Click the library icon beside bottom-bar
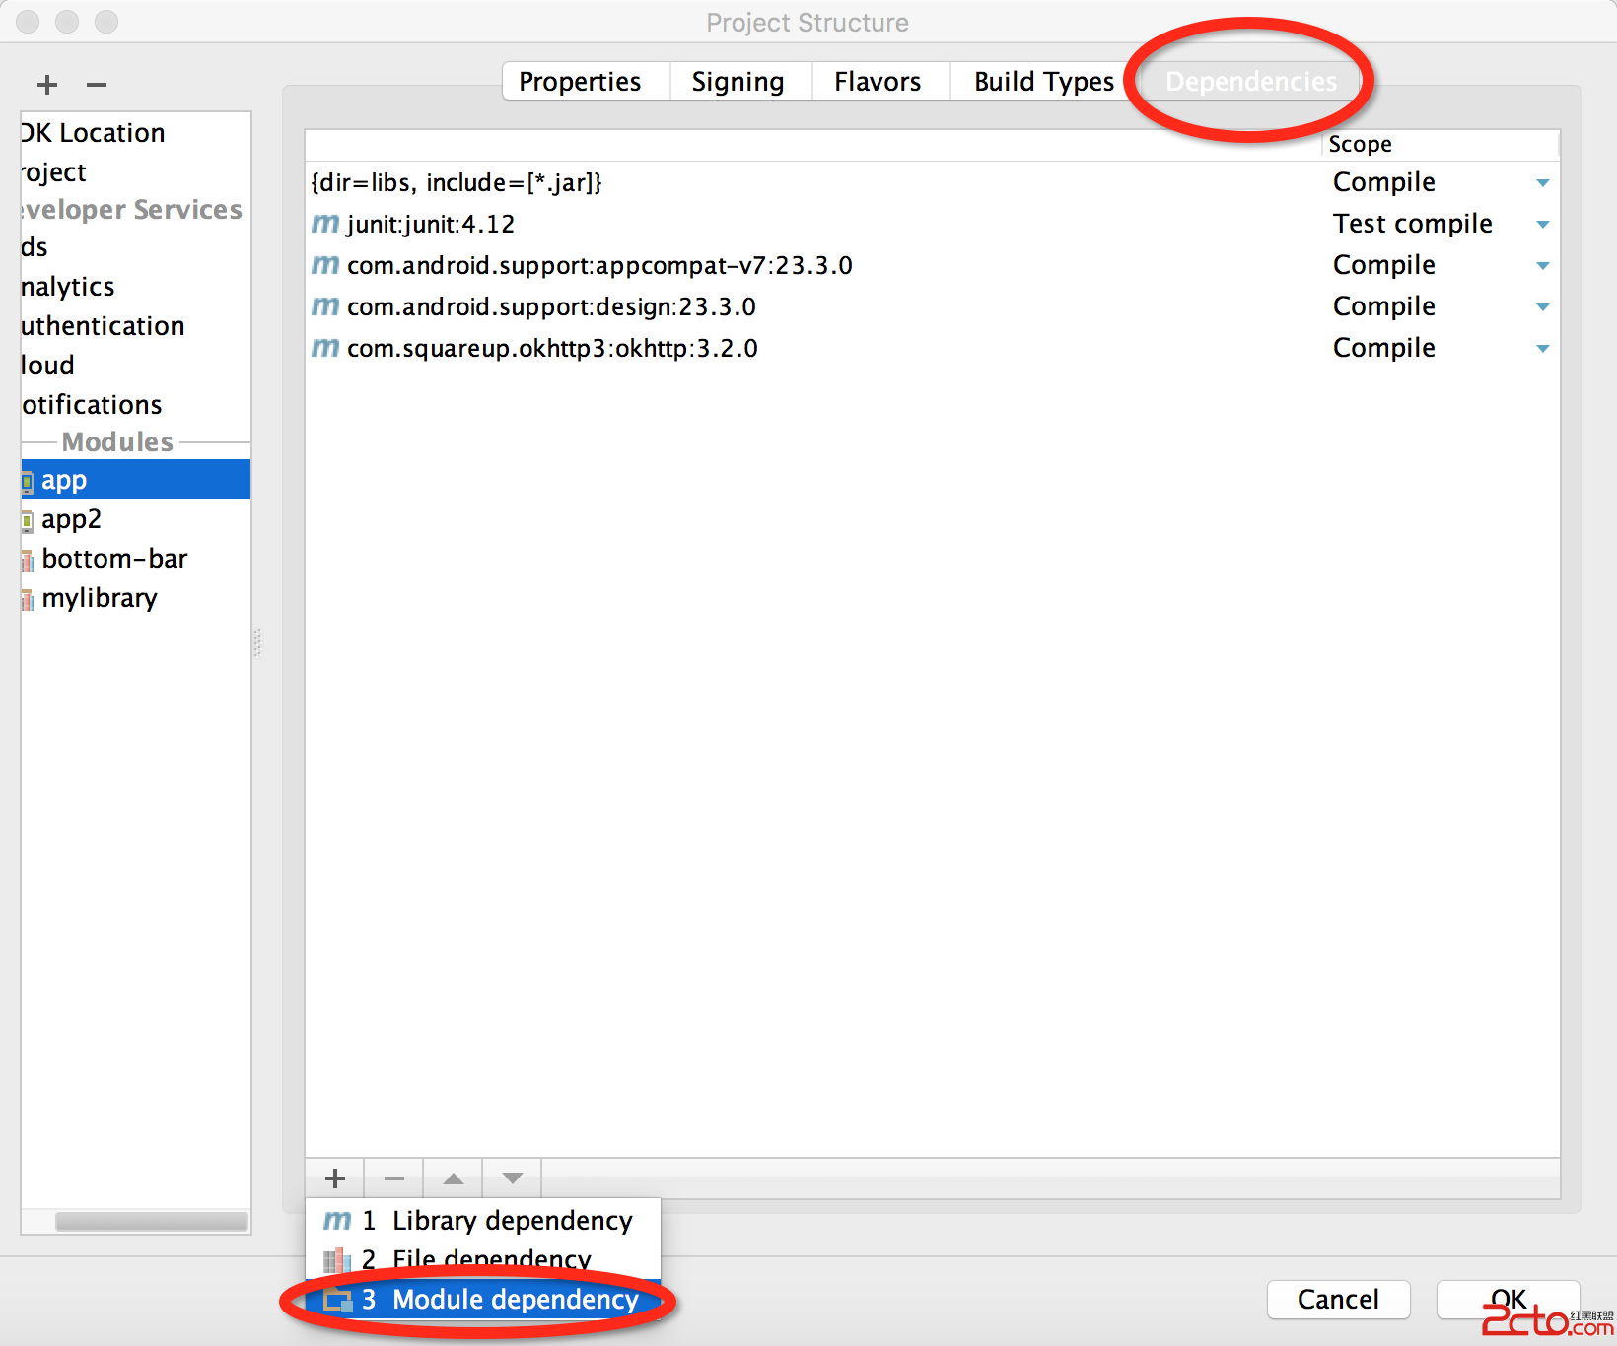1617x1346 pixels. pos(28,561)
